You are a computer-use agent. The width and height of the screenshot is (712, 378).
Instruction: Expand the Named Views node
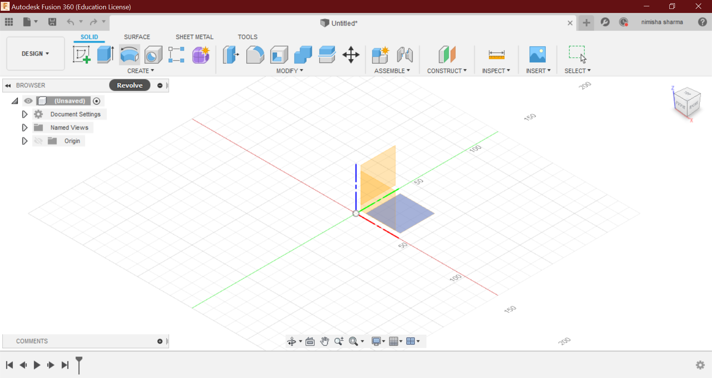coord(24,127)
